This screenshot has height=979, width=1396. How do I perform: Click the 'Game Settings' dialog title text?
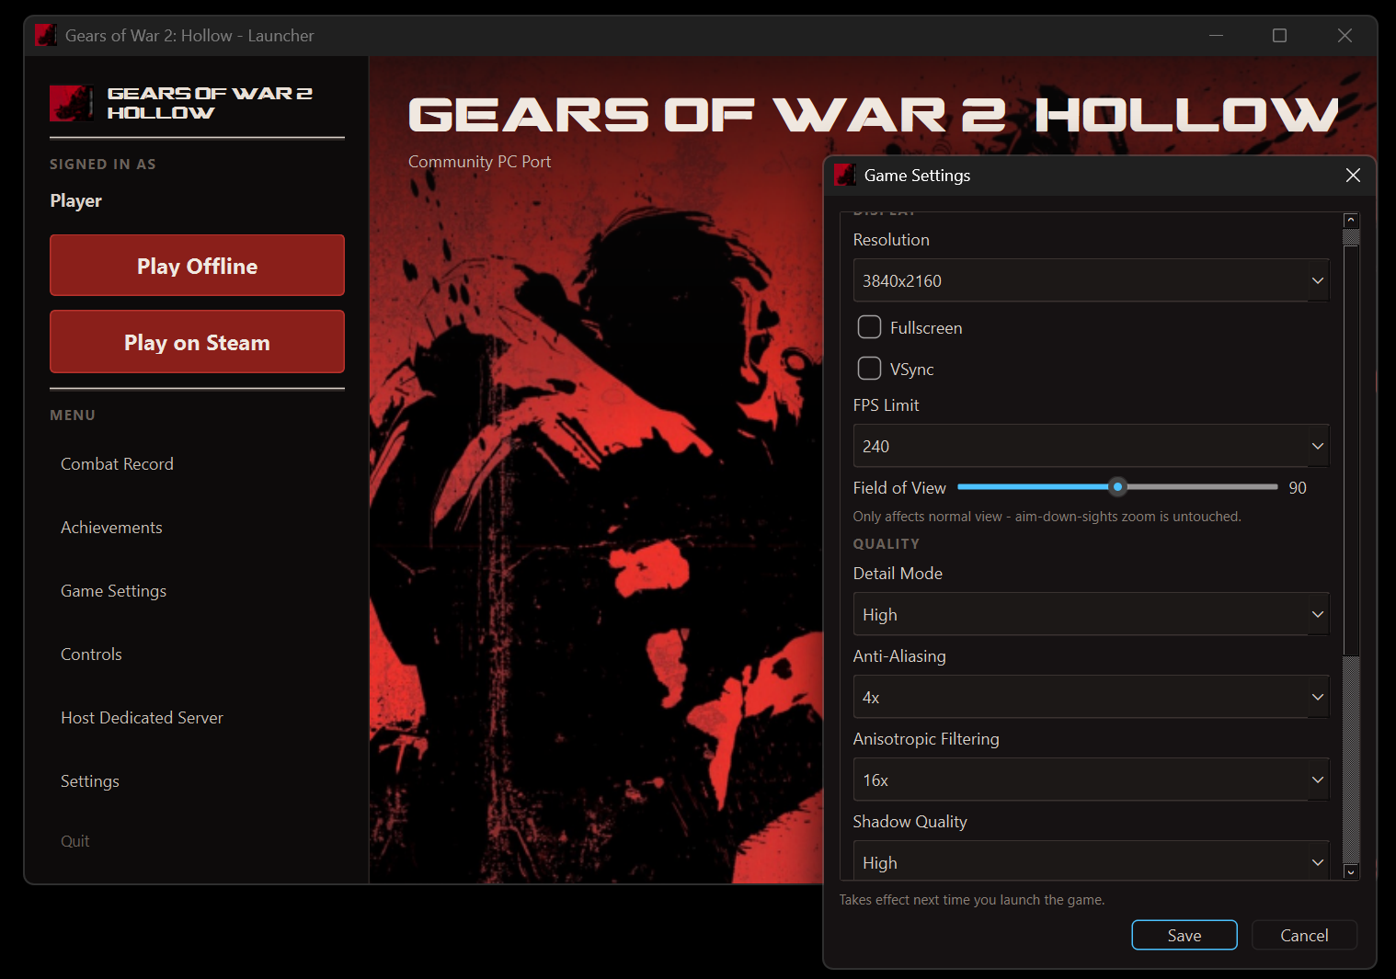click(x=917, y=176)
